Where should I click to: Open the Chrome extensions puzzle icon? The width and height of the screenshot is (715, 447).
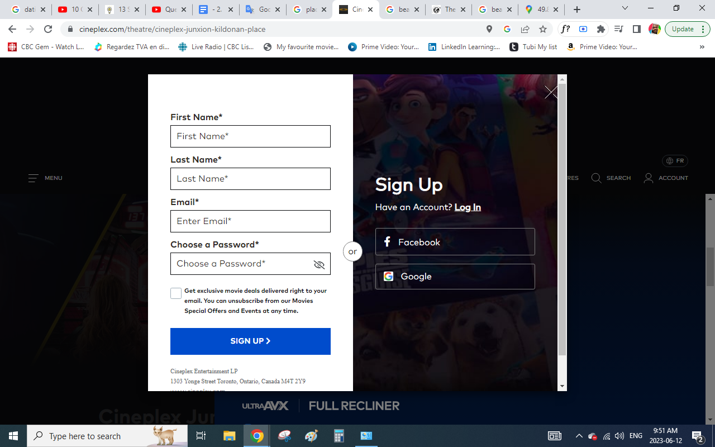[601, 29]
